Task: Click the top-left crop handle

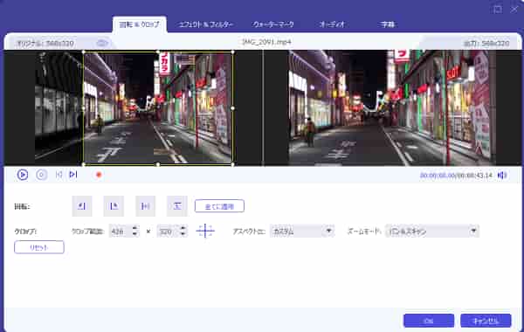Action: (x=84, y=52)
